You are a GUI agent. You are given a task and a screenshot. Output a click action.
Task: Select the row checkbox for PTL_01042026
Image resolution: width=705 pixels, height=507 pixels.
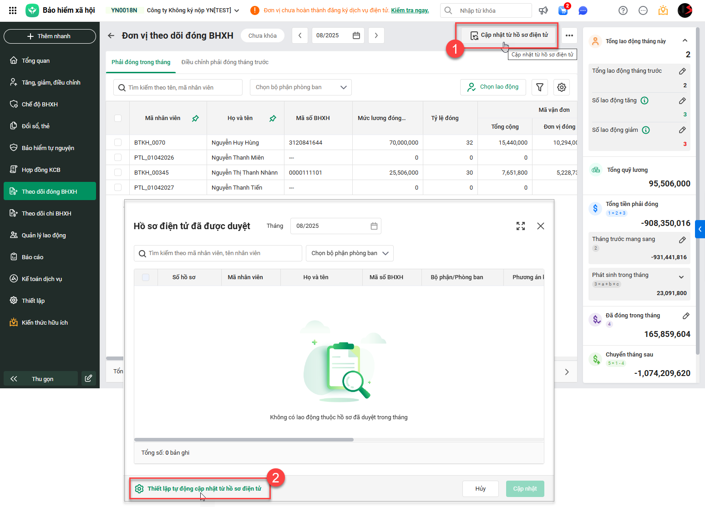click(x=118, y=157)
